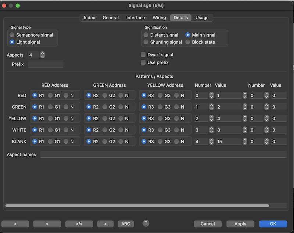Check the Use prefix option
The height and width of the screenshot is (233, 294).
click(x=143, y=62)
